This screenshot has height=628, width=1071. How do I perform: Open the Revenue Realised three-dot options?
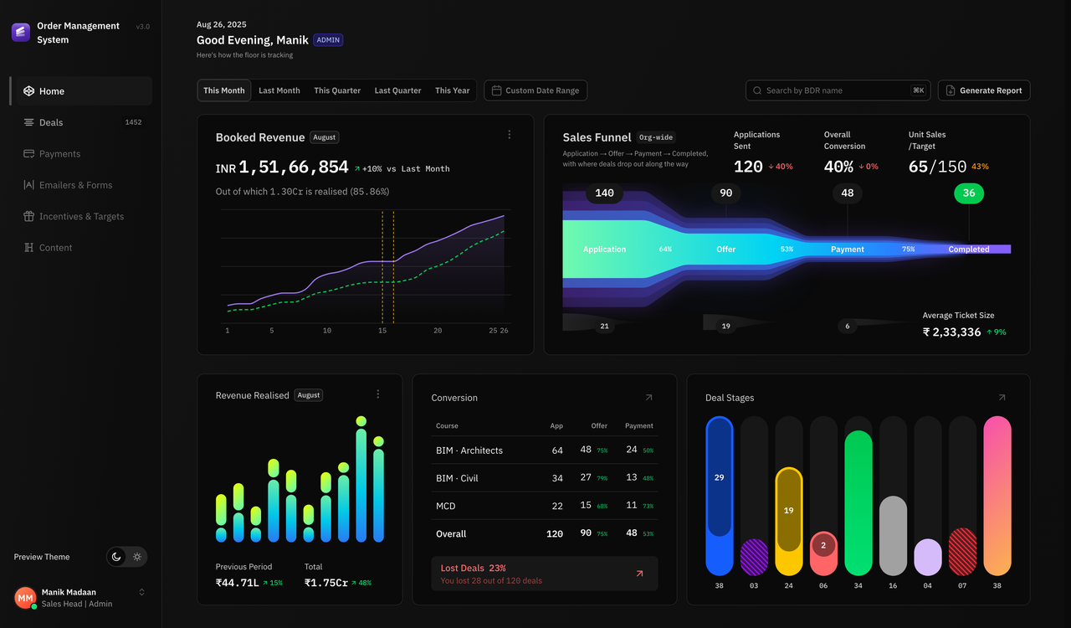coord(377,394)
